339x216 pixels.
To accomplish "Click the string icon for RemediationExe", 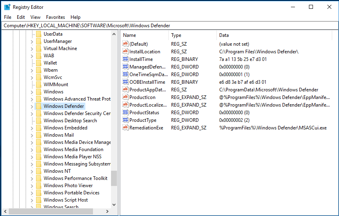I will pyautogui.click(x=125, y=127).
